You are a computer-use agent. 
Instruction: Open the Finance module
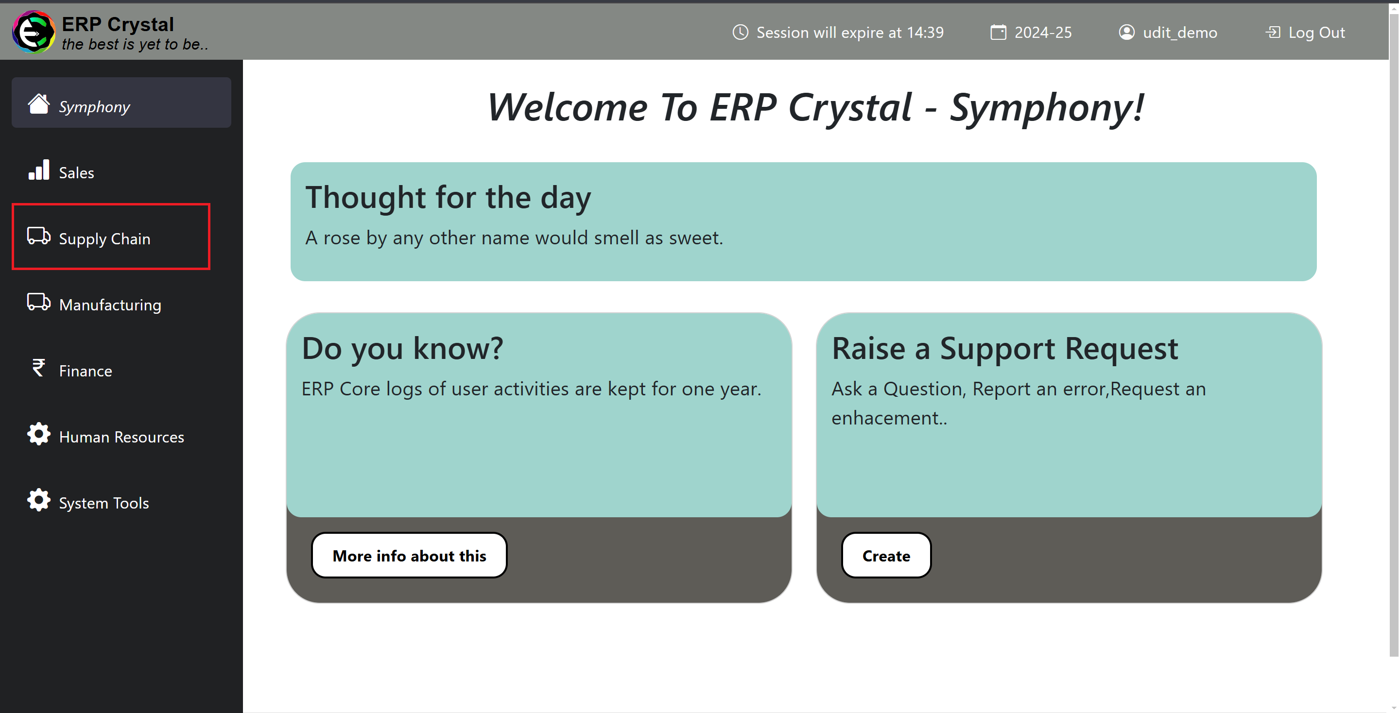tap(85, 370)
